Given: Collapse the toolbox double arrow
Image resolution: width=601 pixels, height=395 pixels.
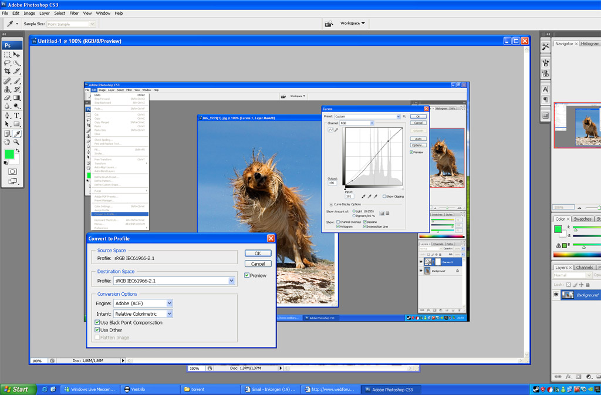Looking at the screenshot, I should tap(5, 34).
